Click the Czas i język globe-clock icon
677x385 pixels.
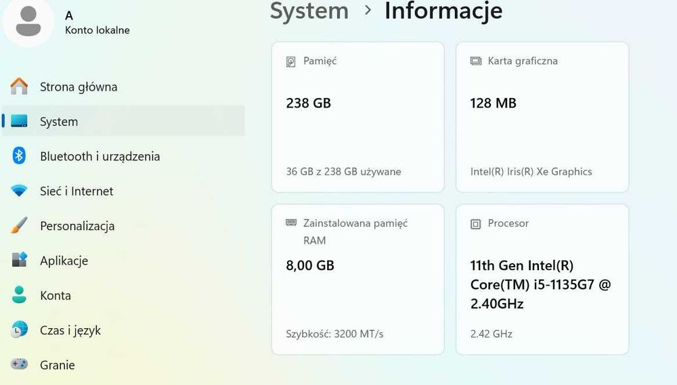click(19, 330)
